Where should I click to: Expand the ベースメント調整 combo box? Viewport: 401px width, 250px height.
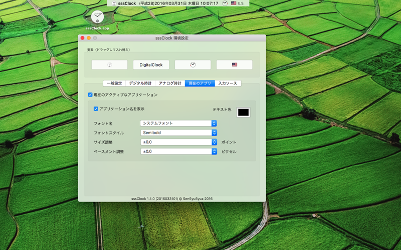(x=178, y=151)
